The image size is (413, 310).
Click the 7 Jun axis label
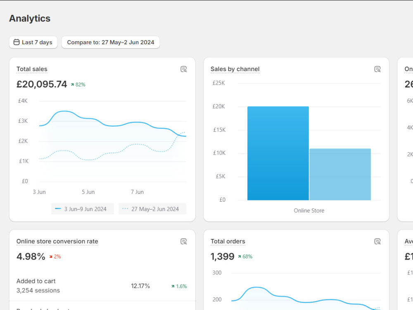pyautogui.click(x=137, y=192)
